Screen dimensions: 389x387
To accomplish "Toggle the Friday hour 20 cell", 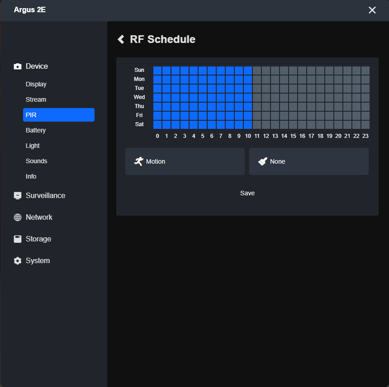I will click(x=338, y=116).
